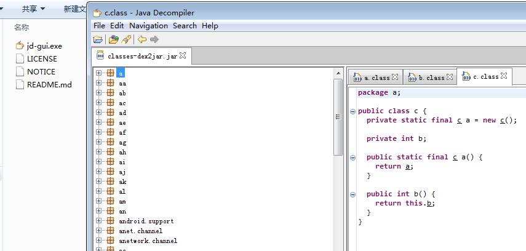Follow the underlined b link in return this.b
The image size is (526, 251).
tap(429, 203)
